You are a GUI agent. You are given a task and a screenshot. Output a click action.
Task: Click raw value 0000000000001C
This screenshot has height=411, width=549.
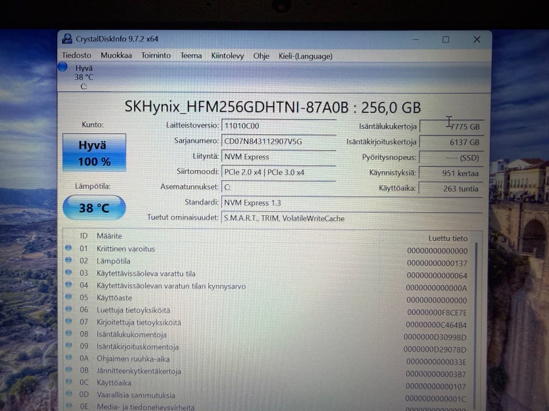436,399
